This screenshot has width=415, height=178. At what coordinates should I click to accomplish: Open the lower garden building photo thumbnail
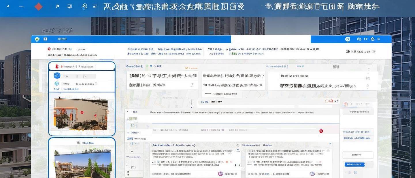pos(83,164)
